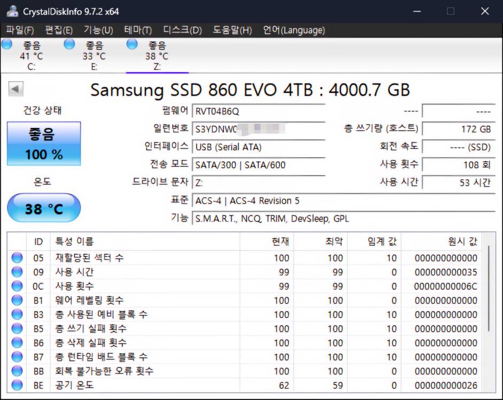The height and width of the screenshot is (400, 503).
Task: Click status orb of attribute B5 row
Action: [x=17, y=329]
